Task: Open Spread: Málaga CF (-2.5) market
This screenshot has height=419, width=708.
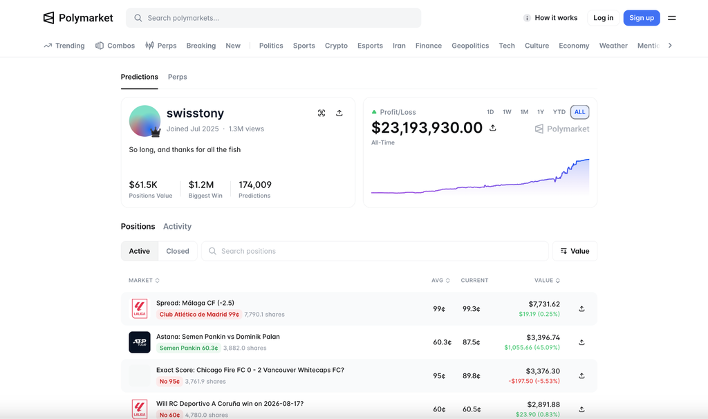Action: (x=195, y=303)
